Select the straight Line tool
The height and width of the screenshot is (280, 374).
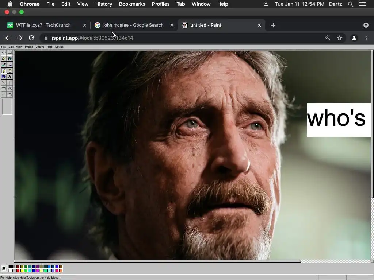click(4, 83)
